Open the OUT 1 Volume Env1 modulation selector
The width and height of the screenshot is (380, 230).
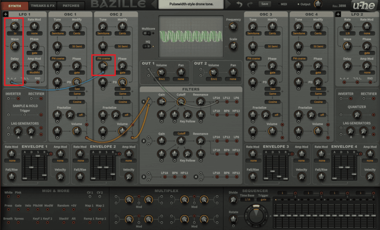tap(161, 79)
